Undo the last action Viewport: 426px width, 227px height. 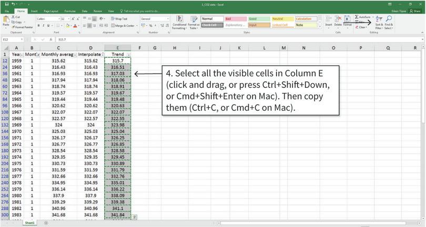pos(14,4)
